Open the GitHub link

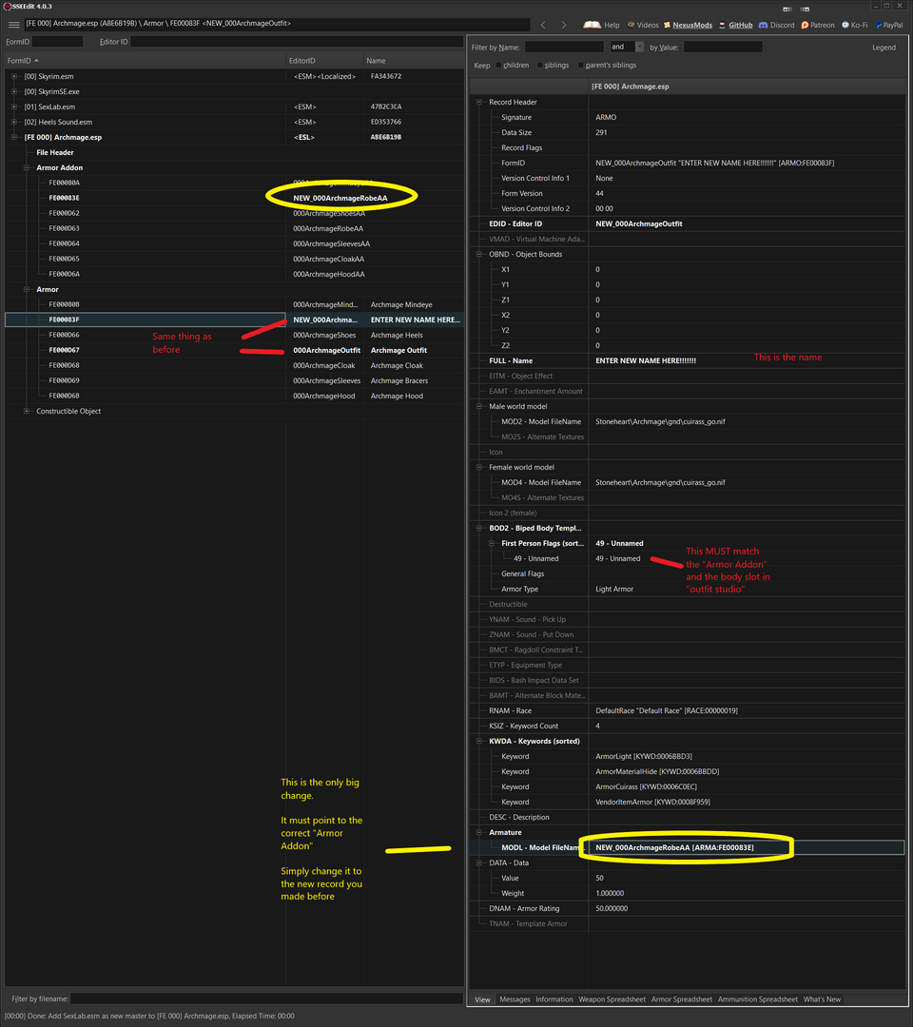736,25
